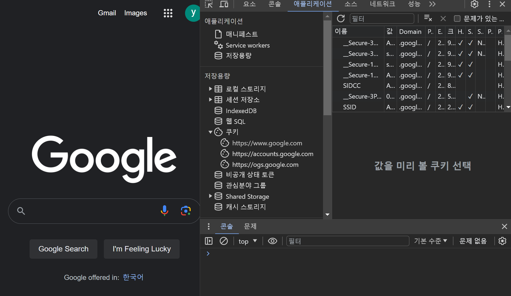
Task: Close the console drawer
Action: point(505,226)
